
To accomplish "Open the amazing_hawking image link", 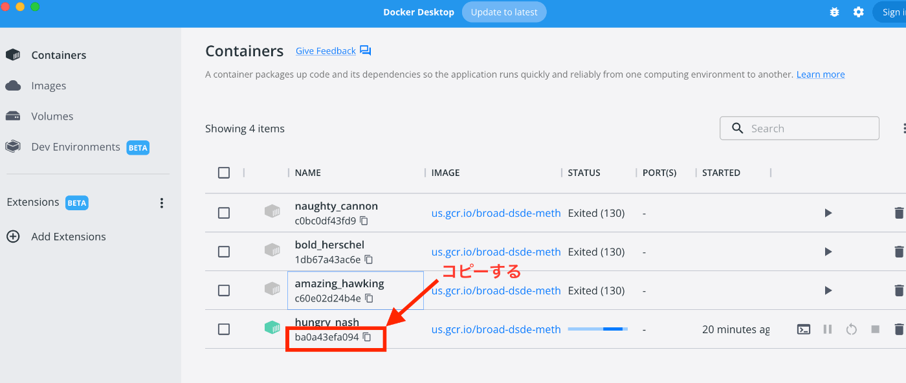I will [x=496, y=290].
